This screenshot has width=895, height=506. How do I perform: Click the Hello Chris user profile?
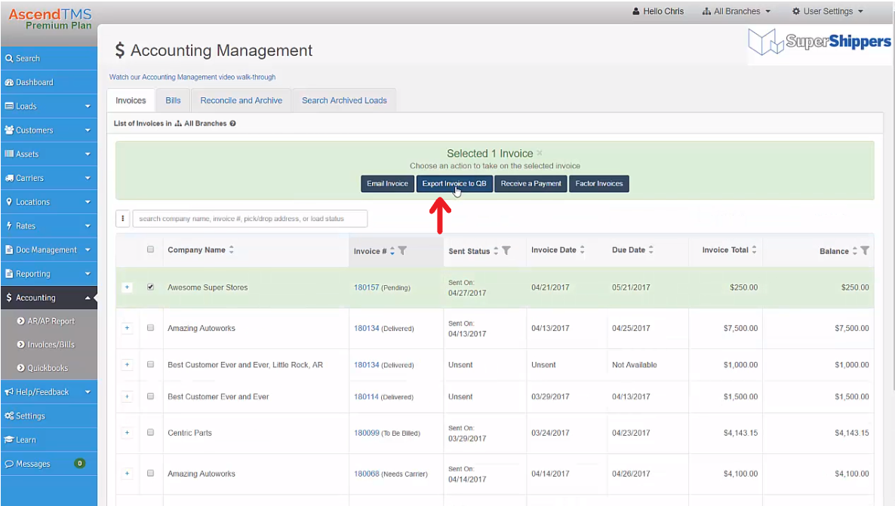coord(657,11)
